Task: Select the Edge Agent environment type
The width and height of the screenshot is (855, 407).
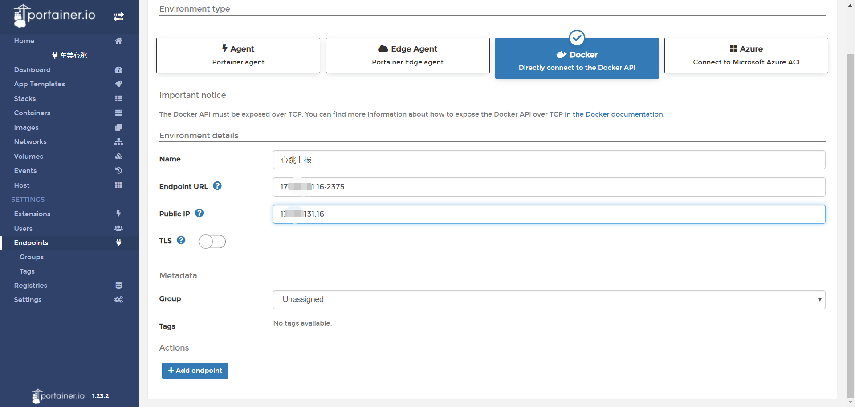Action: [408, 55]
